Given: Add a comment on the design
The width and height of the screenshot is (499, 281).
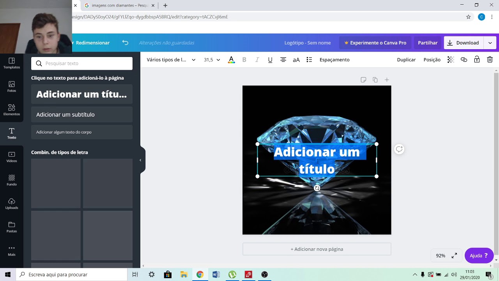Looking at the screenshot, I should pyautogui.click(x=399, y=149).
